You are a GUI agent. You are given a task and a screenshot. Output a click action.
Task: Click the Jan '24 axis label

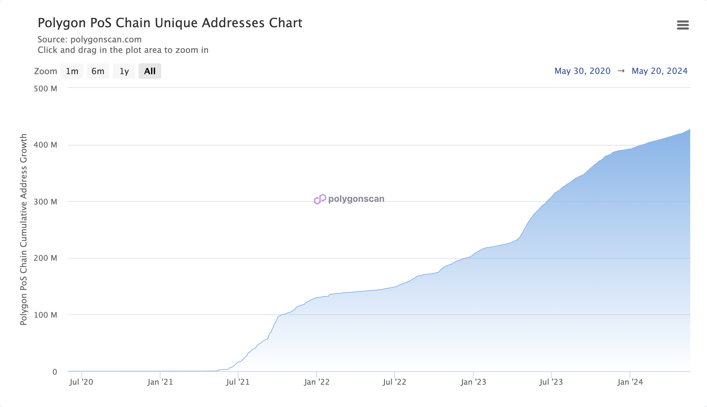coord(630,382)
